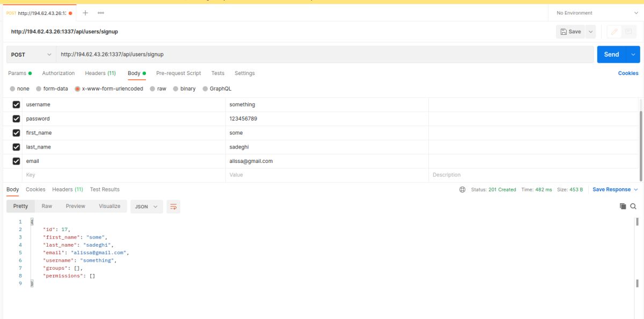Screen dimensions: 644x319
Task: Collapse the JSON object on line 1
Action: 32,221
